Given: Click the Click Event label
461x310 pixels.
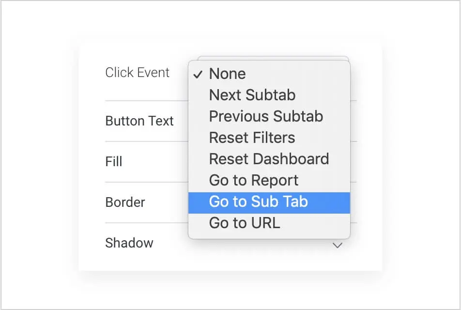Looking at the screenshot, I should click(x=138, y=73).
